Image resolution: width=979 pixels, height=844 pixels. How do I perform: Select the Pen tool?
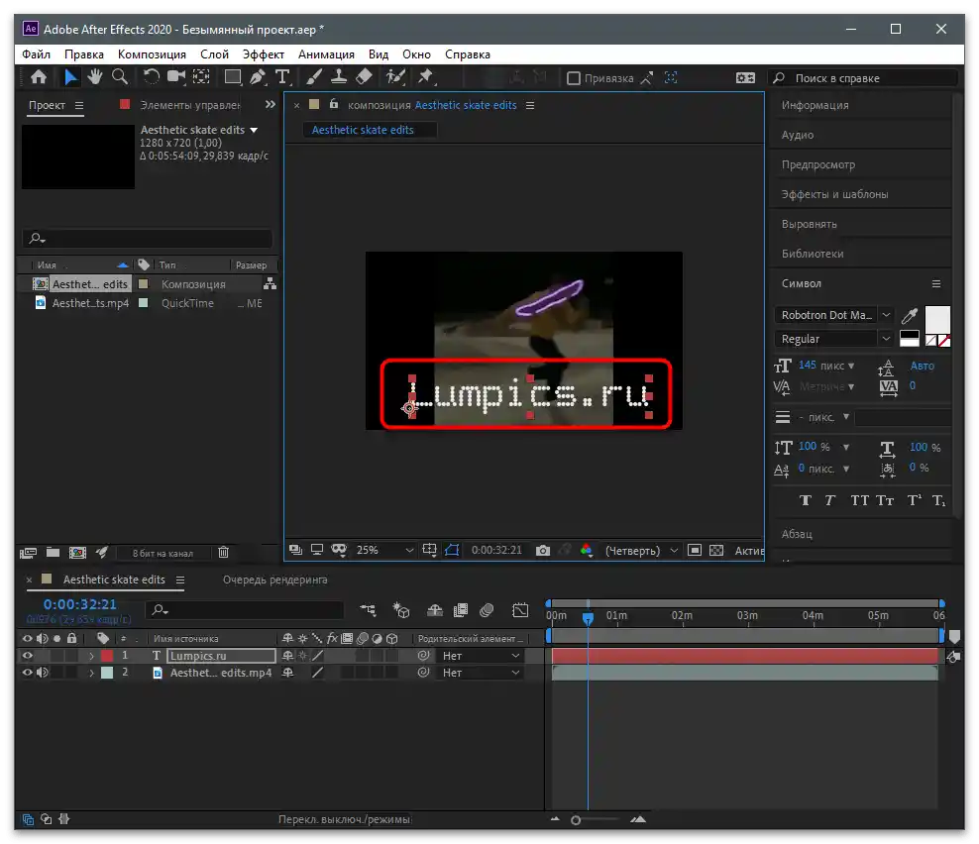[x=258, y=77]
